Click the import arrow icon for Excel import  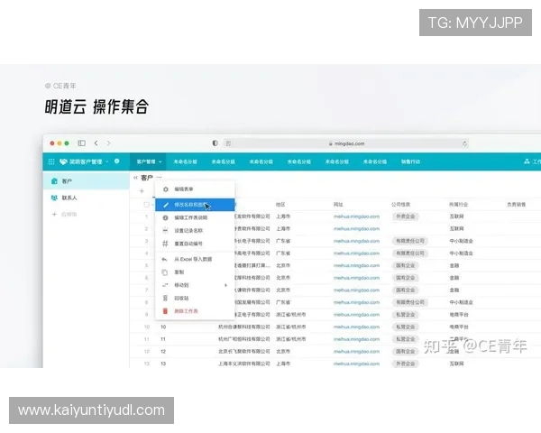(x=165, y=259)
